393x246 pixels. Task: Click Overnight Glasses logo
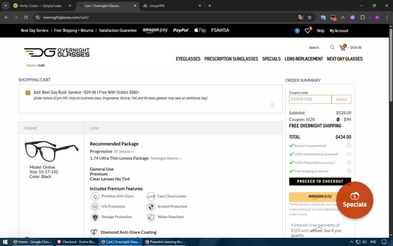pos(57,52)
